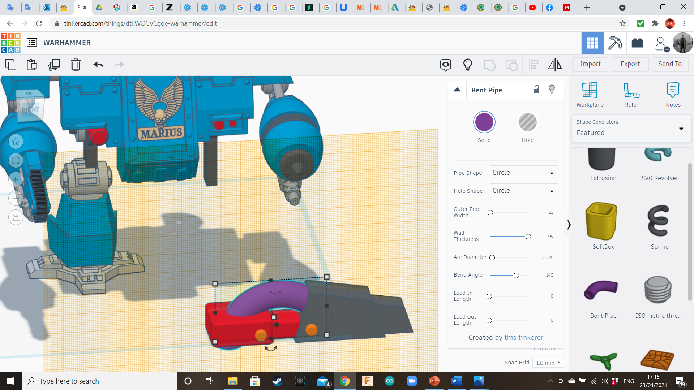Open the 'this tinkerer' link

click(524, 337)
